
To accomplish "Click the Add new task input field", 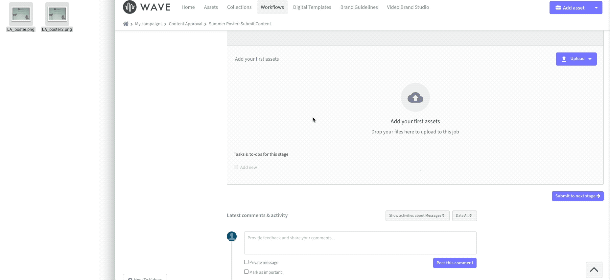I will point(330,168).
